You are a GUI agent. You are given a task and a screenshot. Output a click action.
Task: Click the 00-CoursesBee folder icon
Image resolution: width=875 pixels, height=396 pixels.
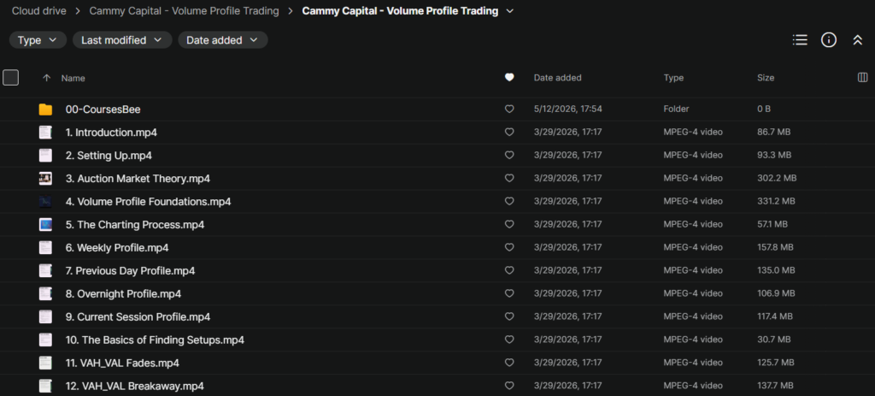[46, 109]
